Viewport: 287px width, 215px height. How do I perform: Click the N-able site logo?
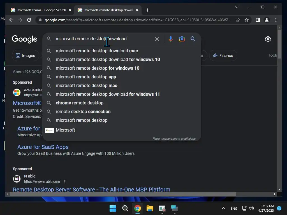click(17, 179)
